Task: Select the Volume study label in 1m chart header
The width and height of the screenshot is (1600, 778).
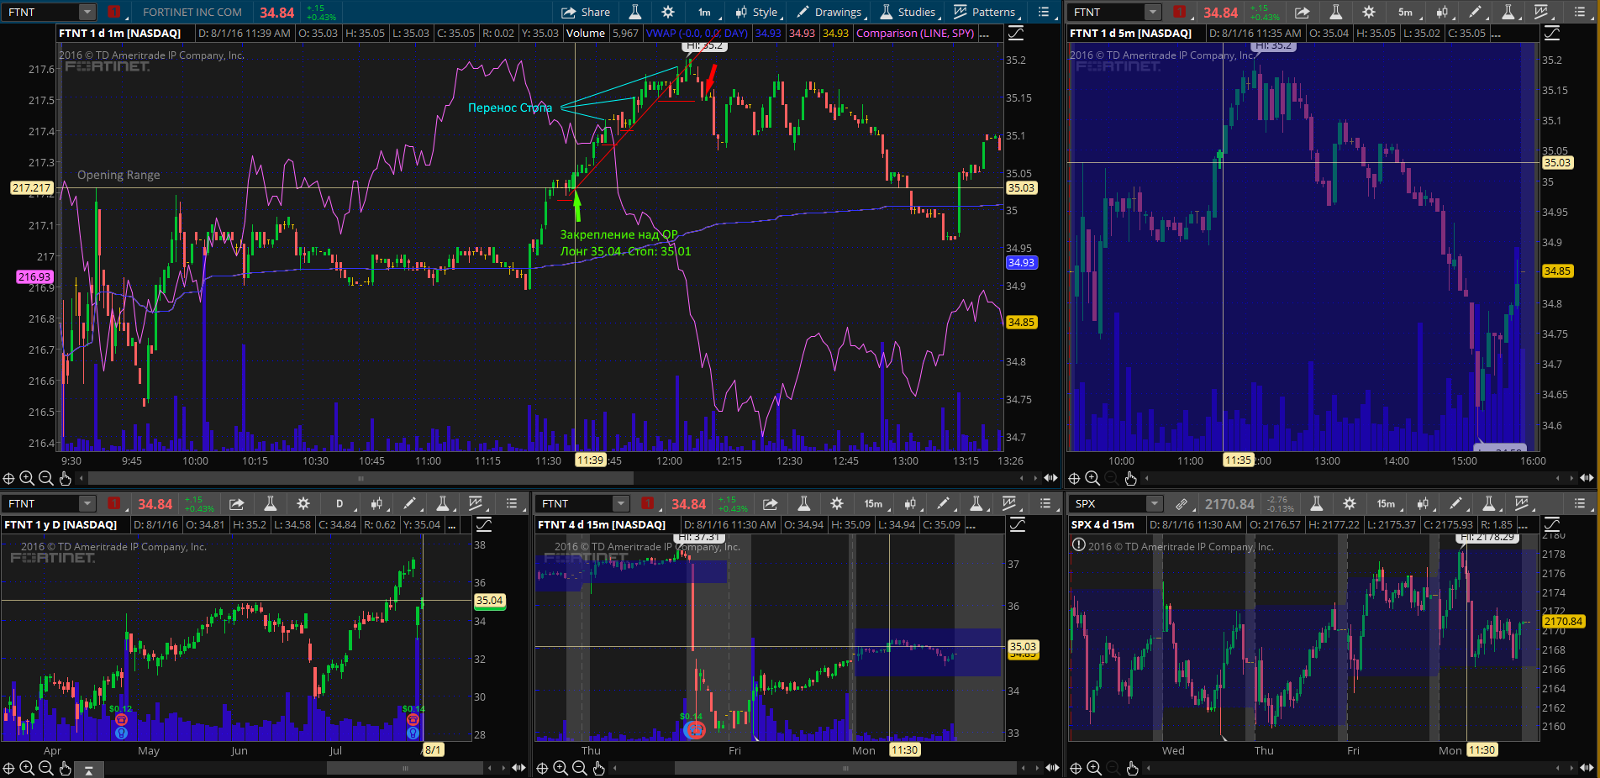Action: tap(585, 33)
